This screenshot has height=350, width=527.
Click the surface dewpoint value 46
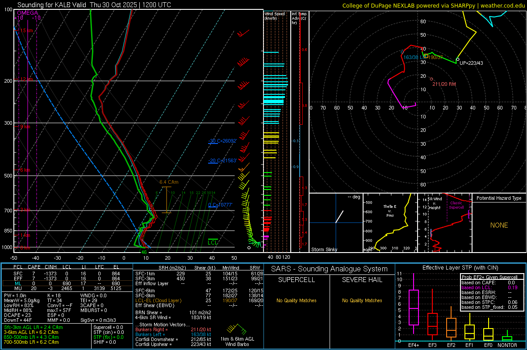[144, 252]
